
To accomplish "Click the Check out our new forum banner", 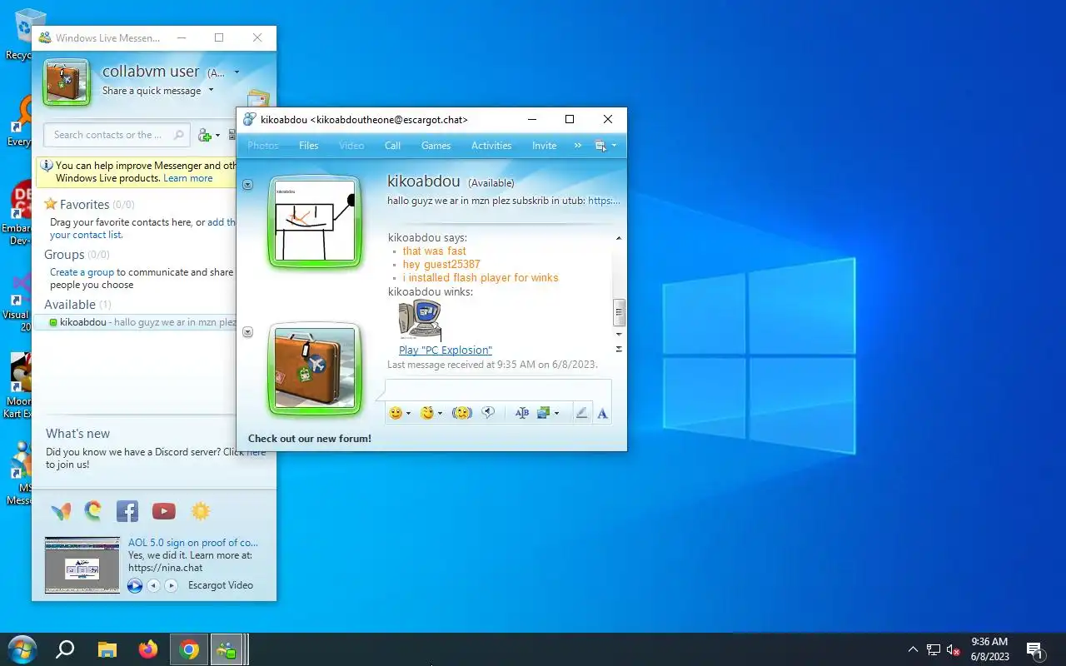I will [x=310, y=439].
